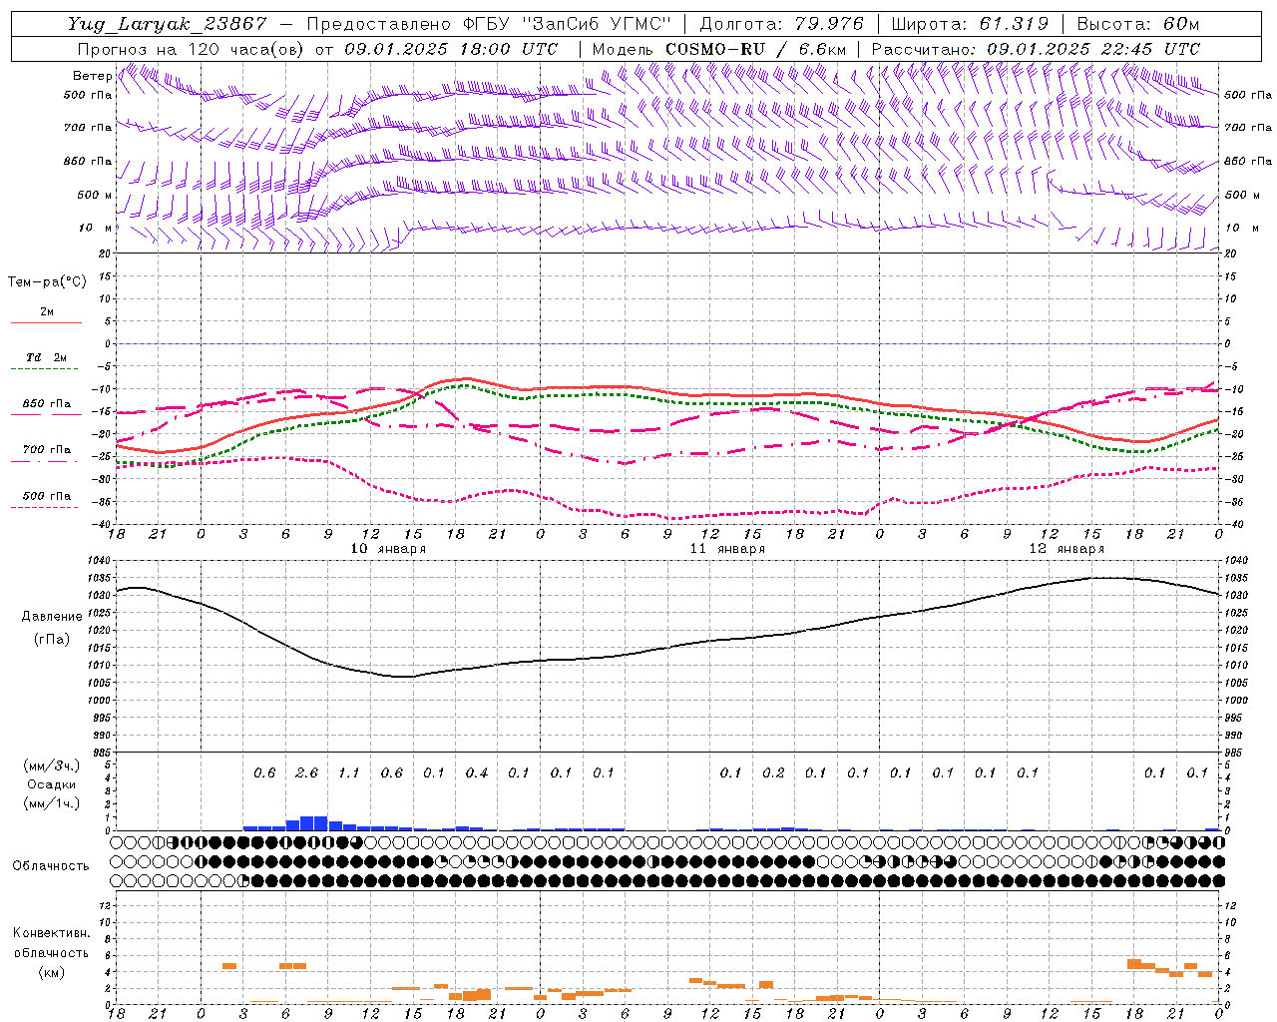
Task: Click the 'Конвективн.' convective cloud label
Action: coord(51,933)
